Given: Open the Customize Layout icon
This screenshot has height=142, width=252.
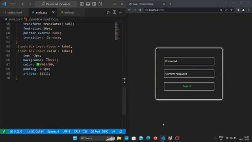Looking at the screenshot, I should pyautogui.click(x=100, y=4).
